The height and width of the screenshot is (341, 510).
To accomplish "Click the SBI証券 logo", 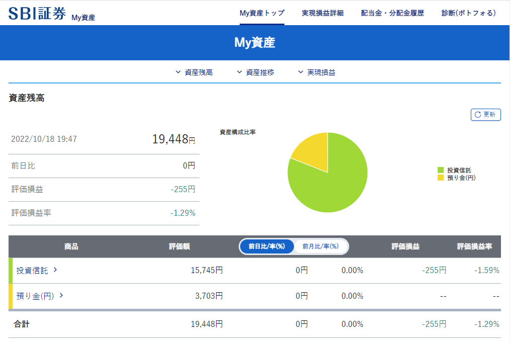I will pyautogui.click(x=37, y=13).
